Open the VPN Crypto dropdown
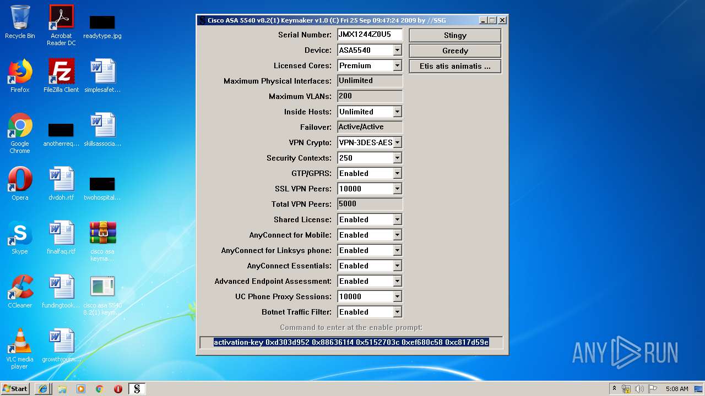 397,142
